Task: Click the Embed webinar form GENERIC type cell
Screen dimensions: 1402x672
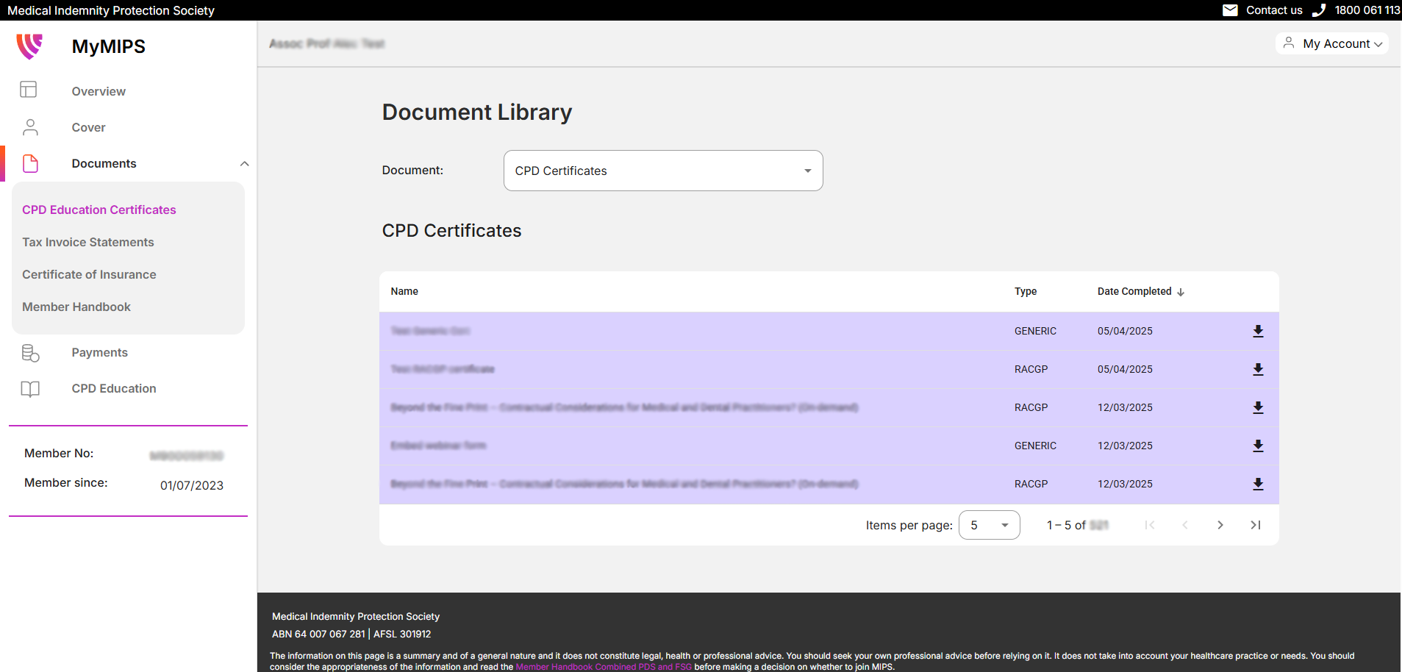Action: (x=1035, y=446)
